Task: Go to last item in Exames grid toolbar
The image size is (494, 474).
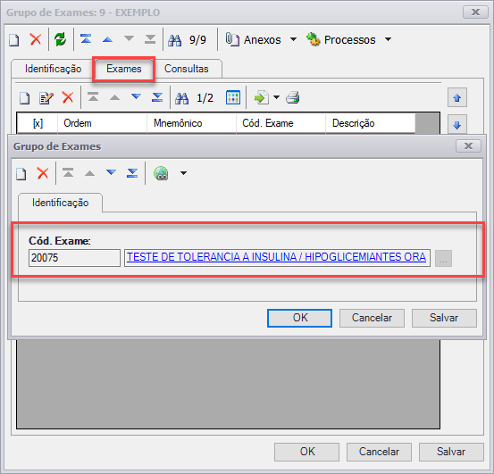Action: (157, 97)
